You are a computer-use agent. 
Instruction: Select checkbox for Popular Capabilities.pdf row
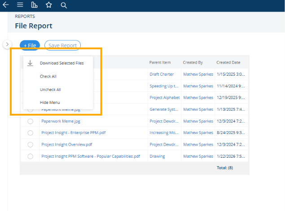coord(31,156)
